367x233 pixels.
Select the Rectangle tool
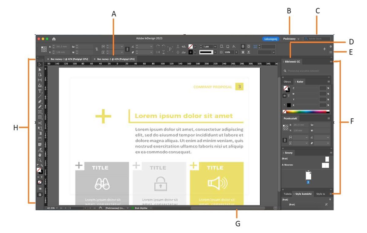coord(40,117)
